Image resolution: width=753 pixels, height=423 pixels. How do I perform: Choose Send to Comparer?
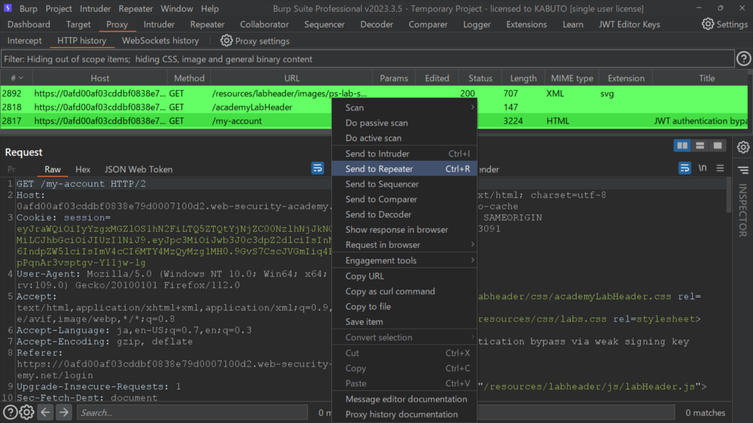pyautogui.click(x=404, y=199)
